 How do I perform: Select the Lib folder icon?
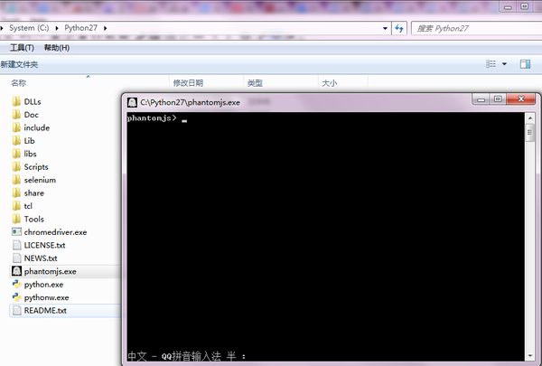[x=16, y=140]
